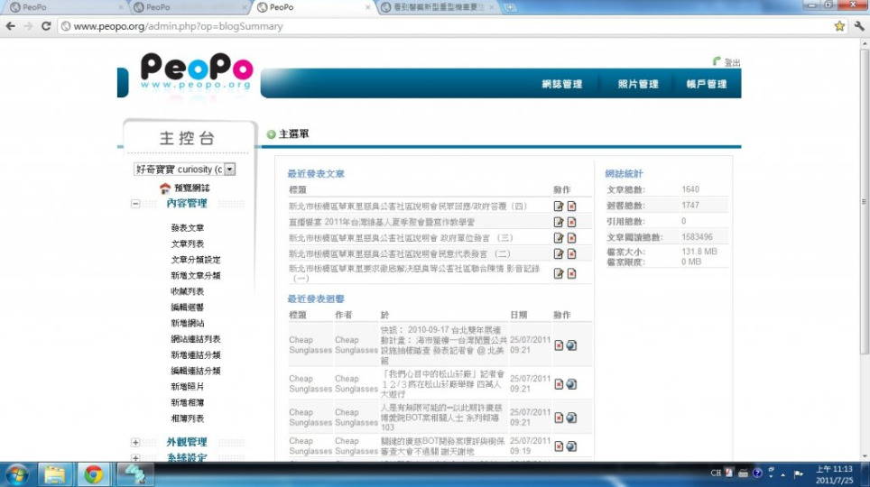Click the bookmark star in the address bar
The image size is (870, 487).
[x=838, y=26]
